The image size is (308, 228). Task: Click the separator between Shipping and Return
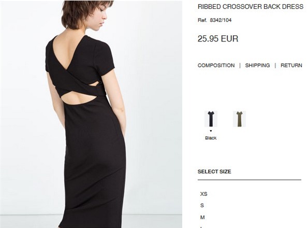tap(275, 65)
